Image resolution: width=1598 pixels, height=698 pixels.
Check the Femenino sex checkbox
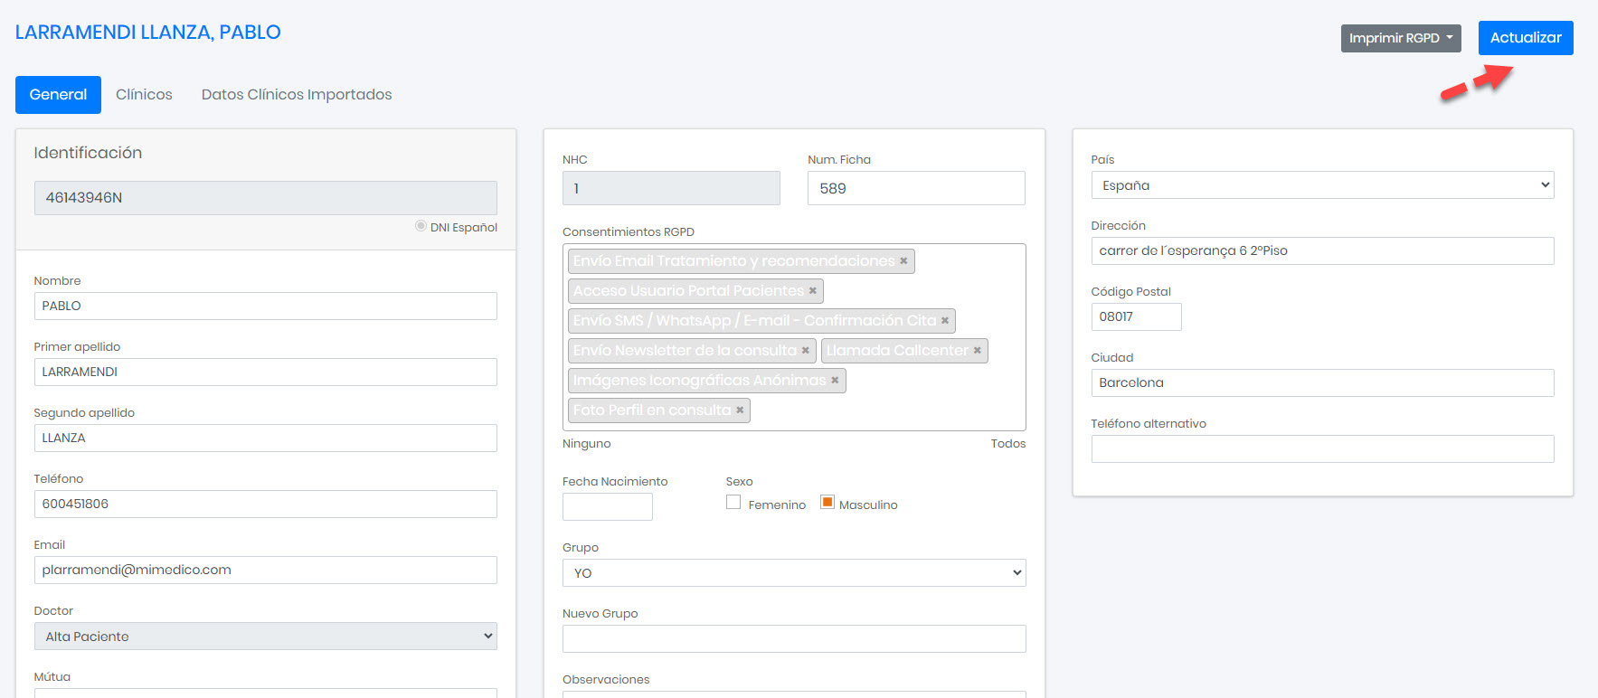pyautogui.click(x=733, y=503)
